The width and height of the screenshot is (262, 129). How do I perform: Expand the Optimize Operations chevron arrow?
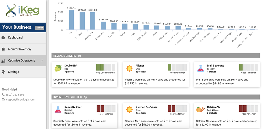point(42,61)
